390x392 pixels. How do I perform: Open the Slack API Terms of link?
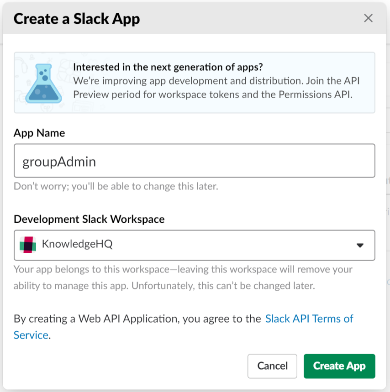(309, 319)
